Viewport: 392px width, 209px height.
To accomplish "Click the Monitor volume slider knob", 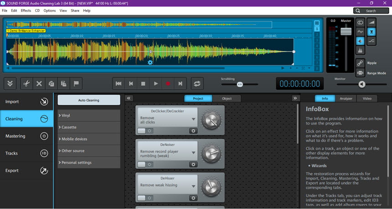I will tap(362, 84).
